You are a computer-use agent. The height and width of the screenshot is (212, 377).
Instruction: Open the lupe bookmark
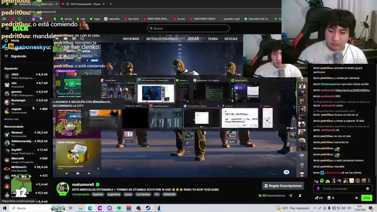[81, 19]
